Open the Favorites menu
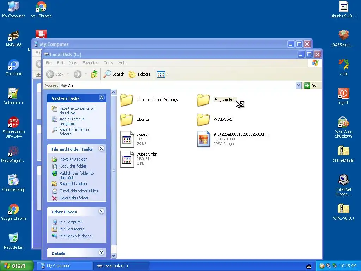The width and height of the screenshot is (361, 271). pos(91,63)
